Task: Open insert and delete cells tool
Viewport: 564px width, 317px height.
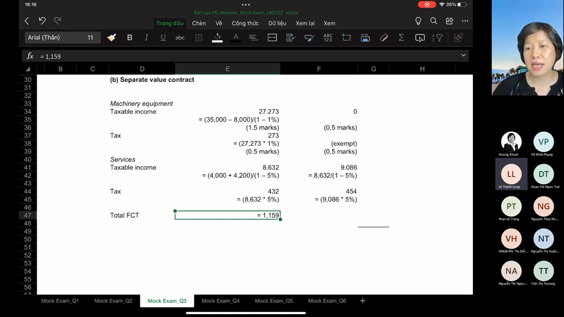Action: 346,38
